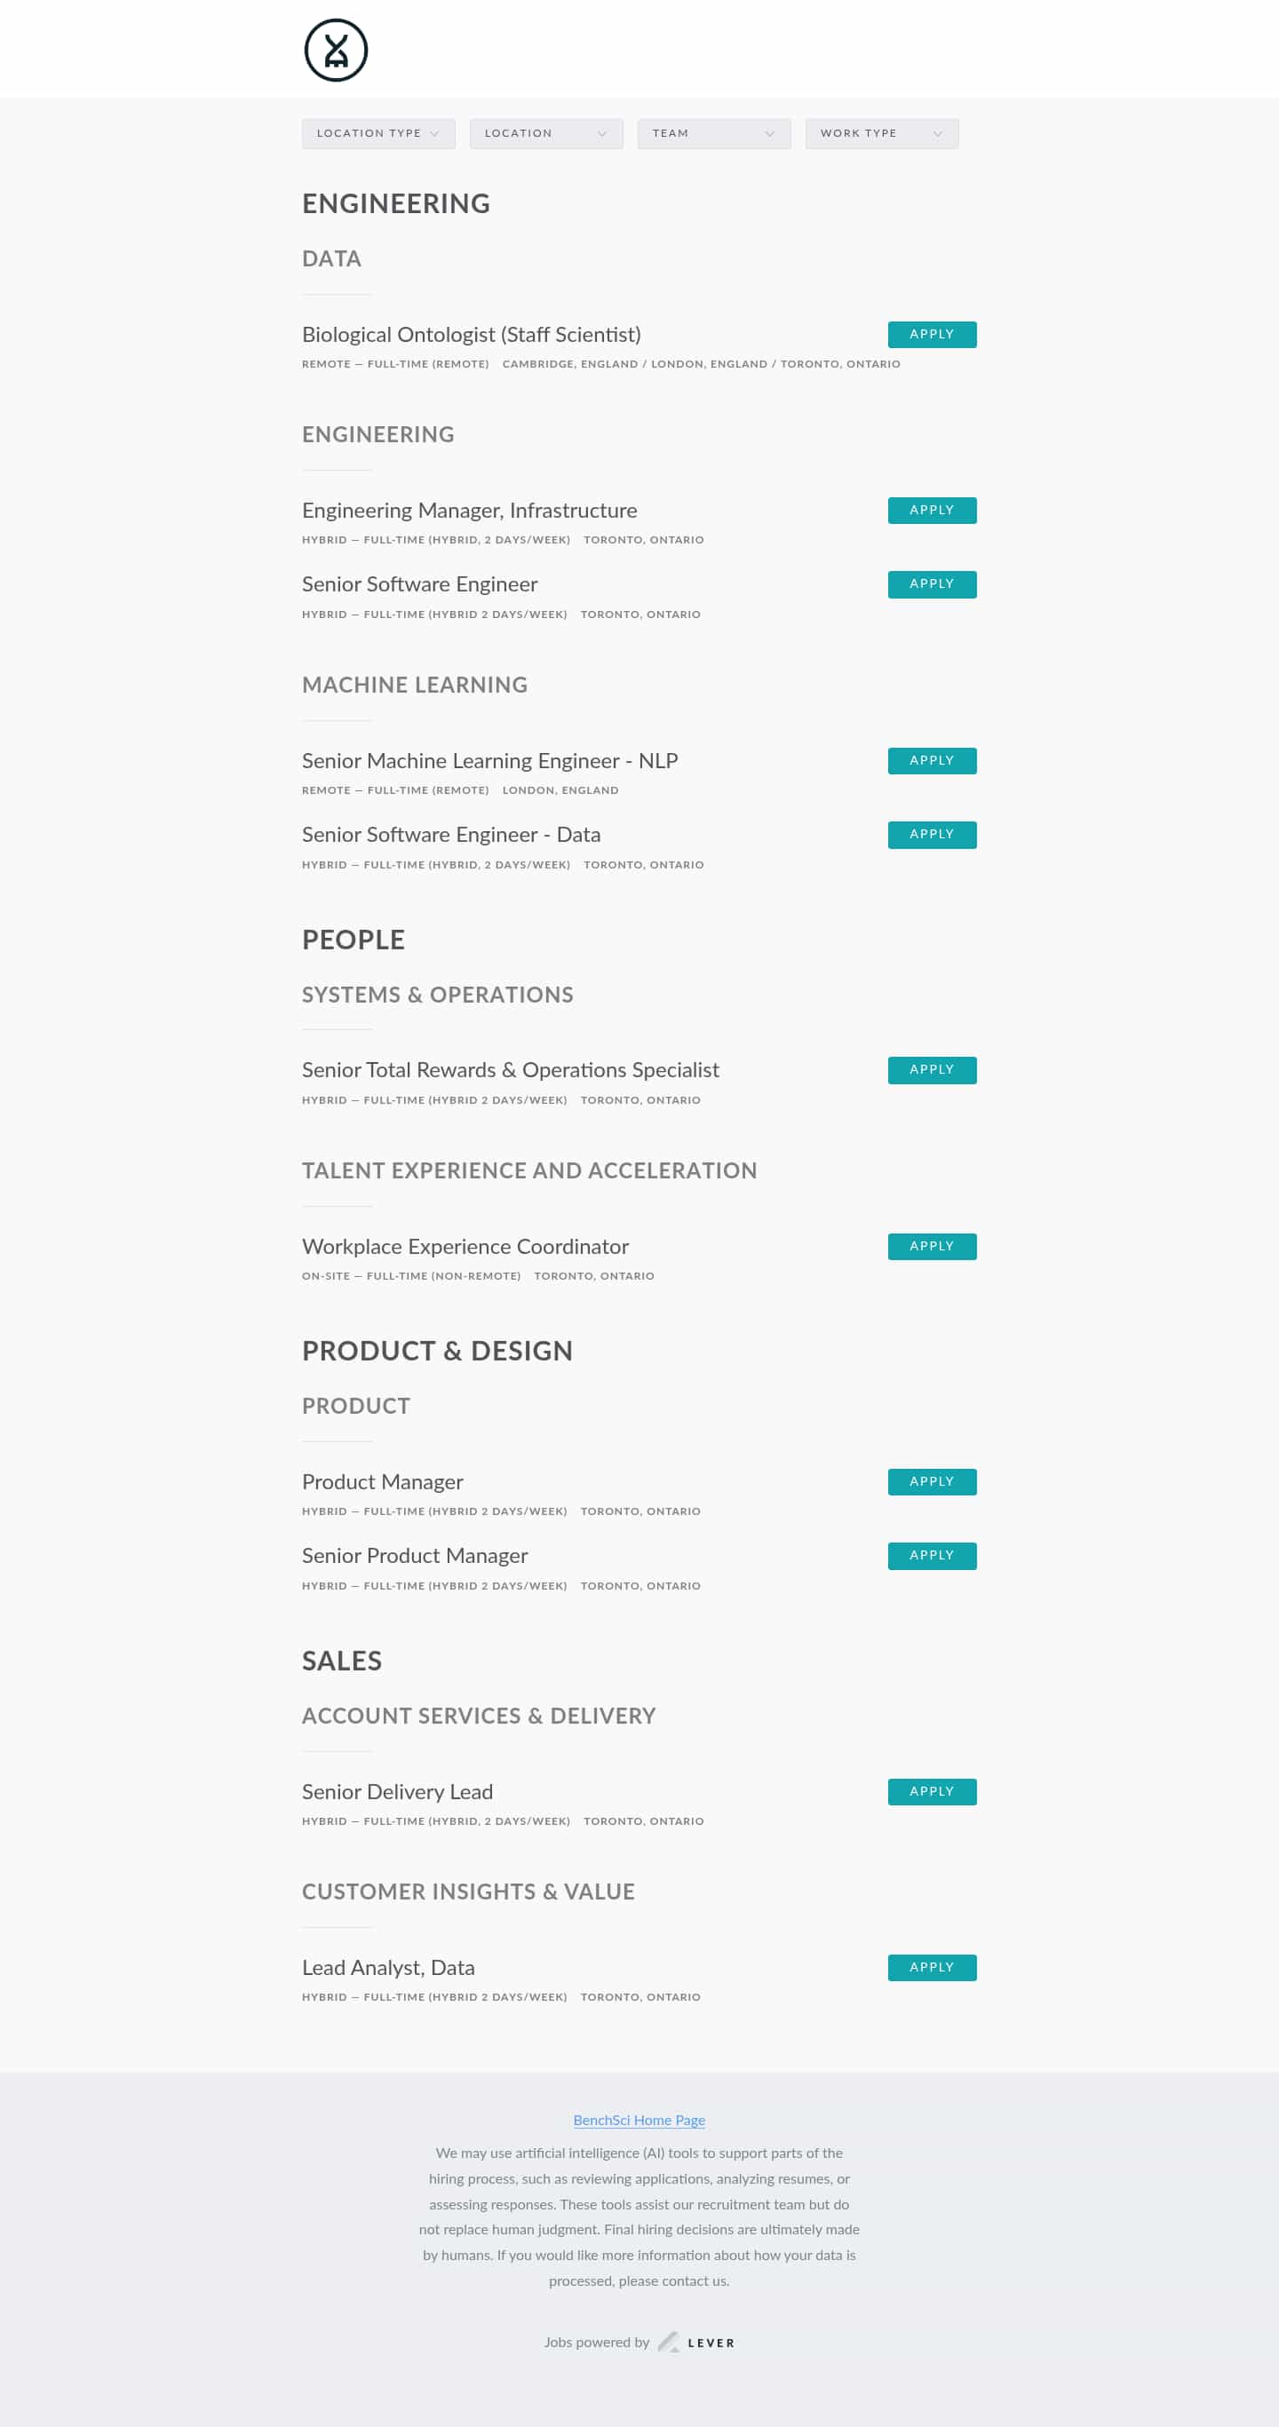Apply for Senior Machine Learning Engineer - NLP
Screen dimensions: 1279x2427
point(930,760)
